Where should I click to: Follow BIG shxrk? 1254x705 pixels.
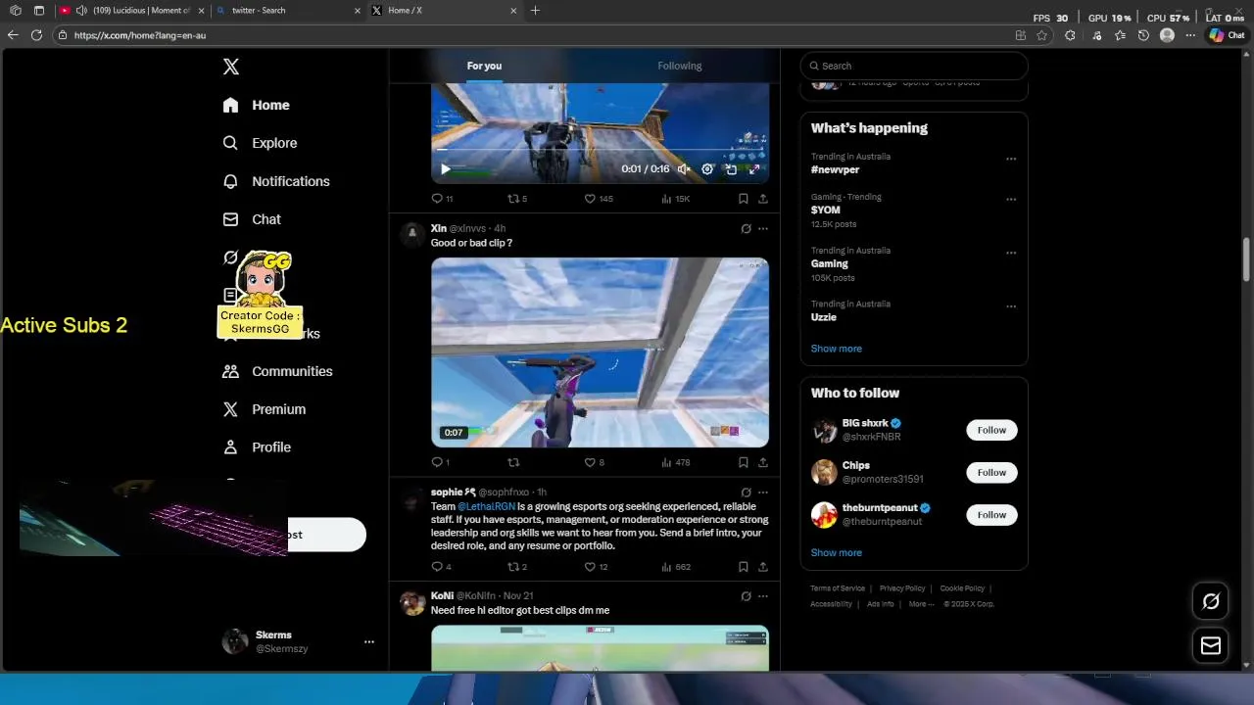[x=991, y=430]
